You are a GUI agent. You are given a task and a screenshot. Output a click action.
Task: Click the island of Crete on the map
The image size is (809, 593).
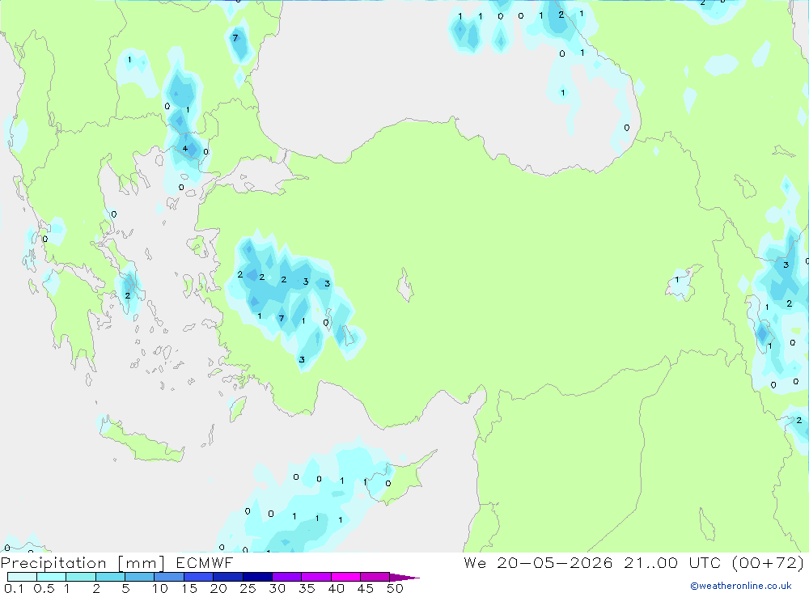click(x=142, y=440)
